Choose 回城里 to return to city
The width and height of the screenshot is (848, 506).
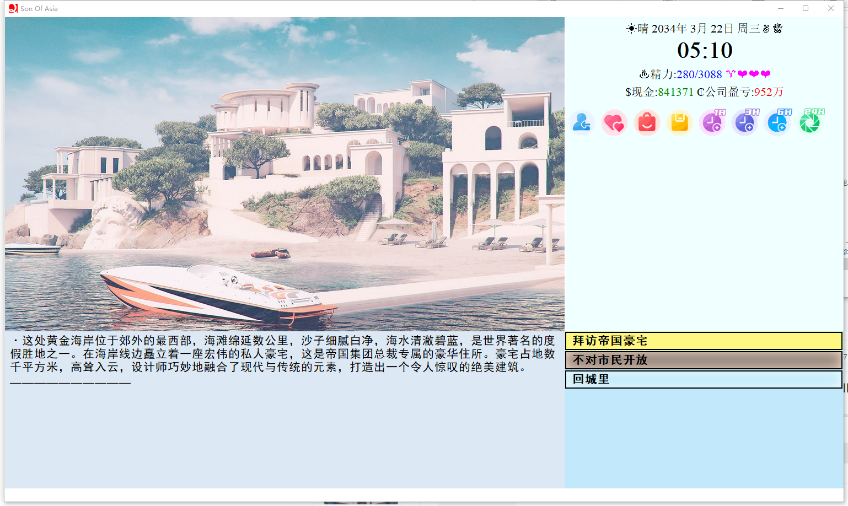704,379
